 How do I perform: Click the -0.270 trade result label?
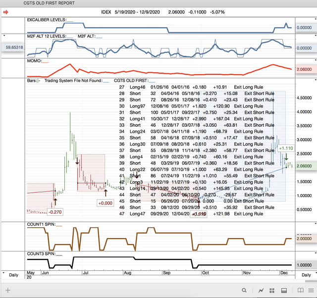tap(55, 212)
